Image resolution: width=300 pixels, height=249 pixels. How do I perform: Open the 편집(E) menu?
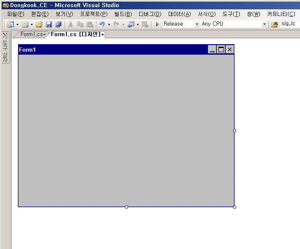click(x=40, y=14)
